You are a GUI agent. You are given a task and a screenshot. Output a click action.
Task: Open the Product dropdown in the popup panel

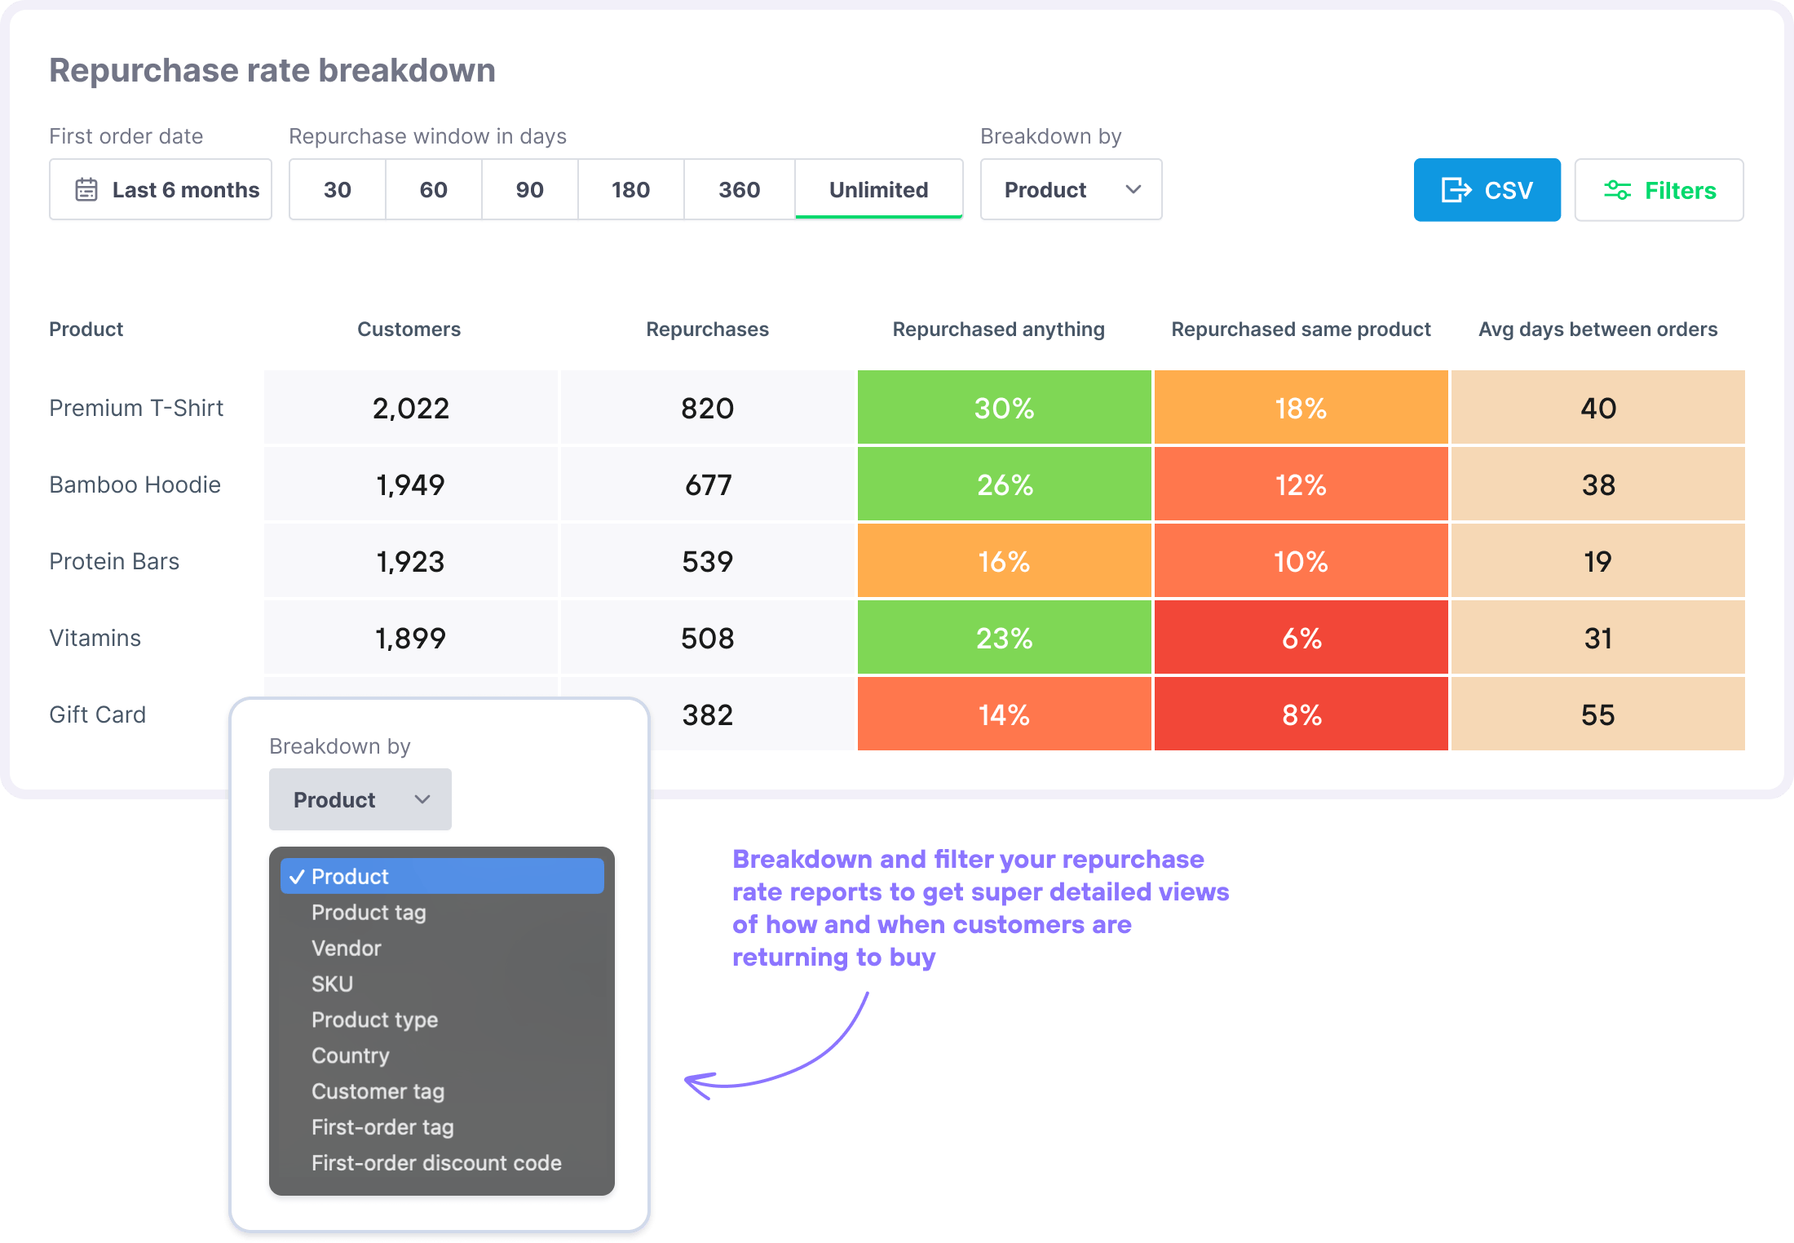point(360,799)
